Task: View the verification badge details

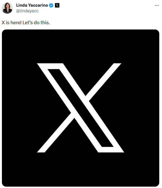Action: 51,5
